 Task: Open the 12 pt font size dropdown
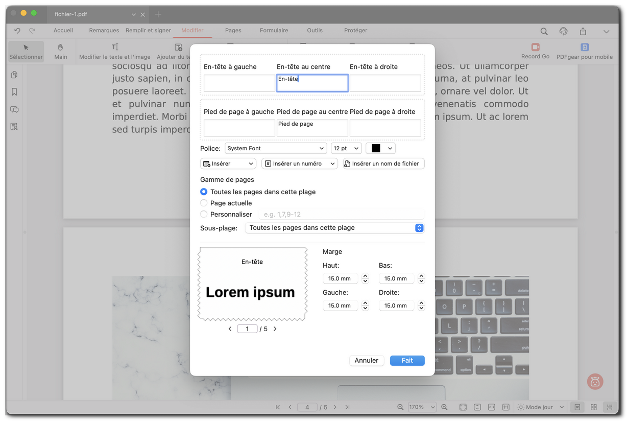[x=346, y=148]
